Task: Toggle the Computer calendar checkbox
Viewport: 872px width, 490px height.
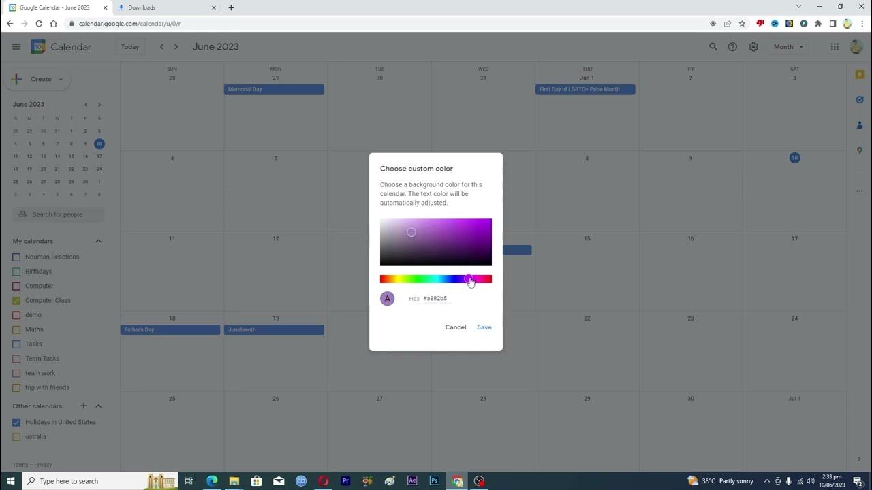Action: pyautogui.click(x=16, y=286)
